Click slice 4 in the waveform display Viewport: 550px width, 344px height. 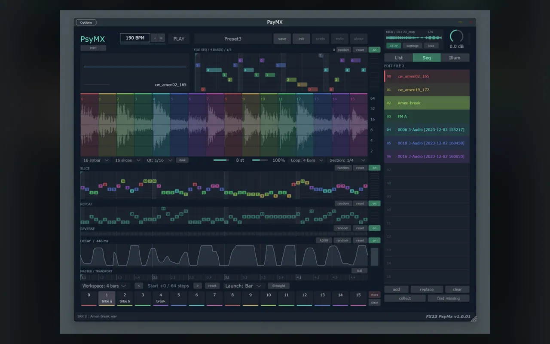[x=161, y=125]
